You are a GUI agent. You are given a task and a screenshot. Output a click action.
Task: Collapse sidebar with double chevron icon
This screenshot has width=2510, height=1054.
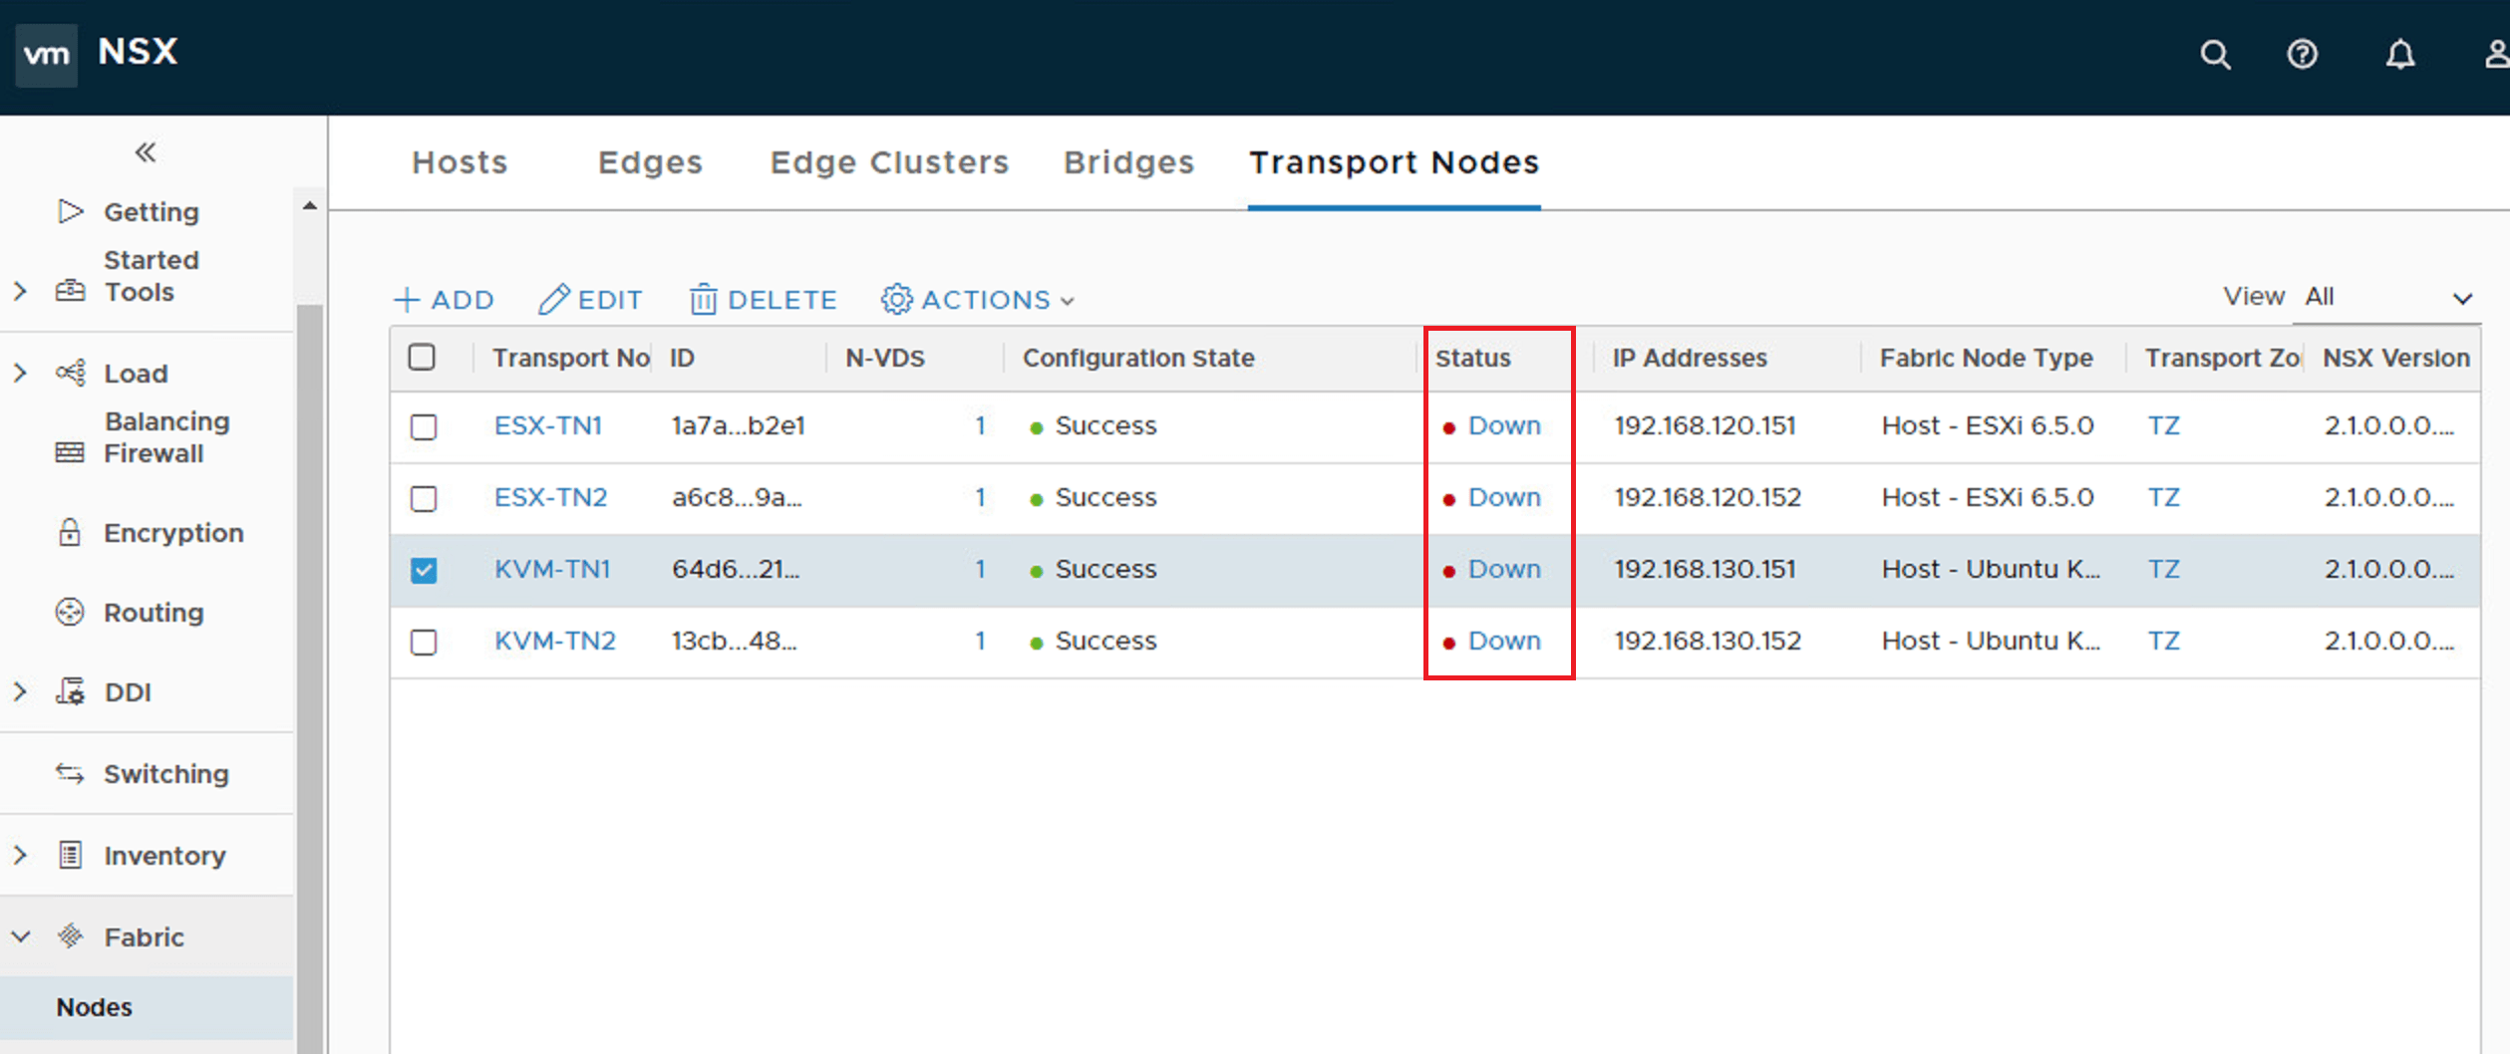click(x=146, y=152)
